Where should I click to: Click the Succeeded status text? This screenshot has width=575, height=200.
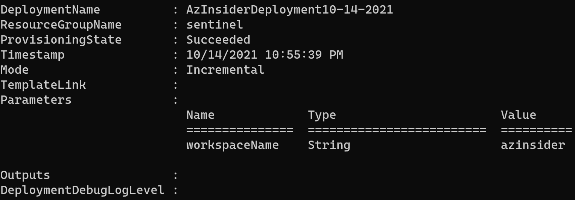218,40
